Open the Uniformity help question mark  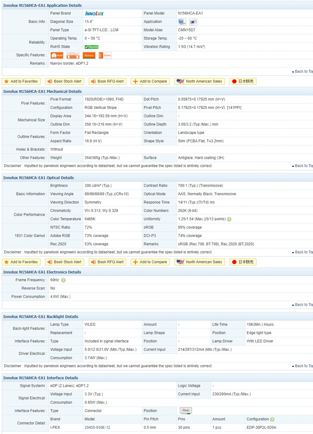[x=229, y=219]
